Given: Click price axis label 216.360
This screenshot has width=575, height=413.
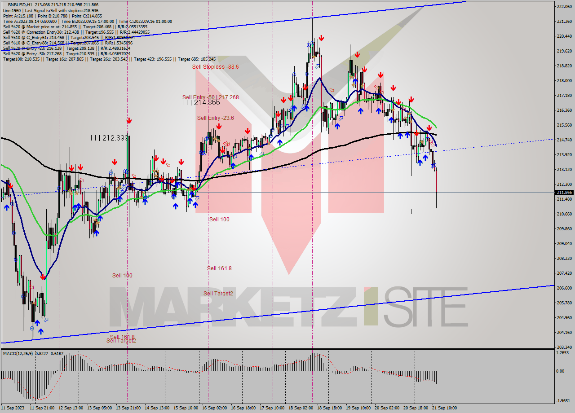Looking at the screenshot, I should (564, 110).
